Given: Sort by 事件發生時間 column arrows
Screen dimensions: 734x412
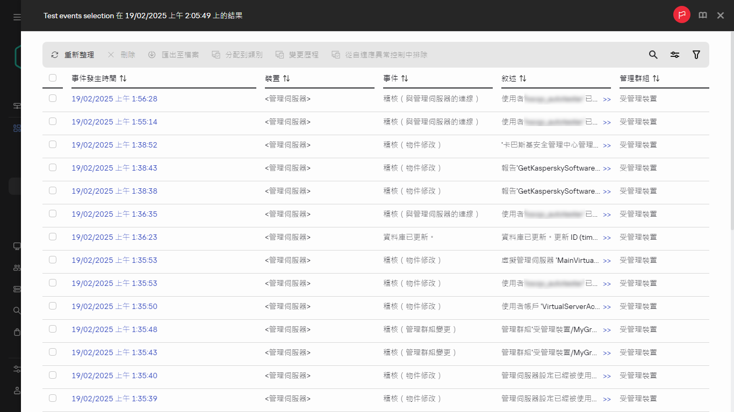Looking at the screenshot, I should tap(123, 78).
